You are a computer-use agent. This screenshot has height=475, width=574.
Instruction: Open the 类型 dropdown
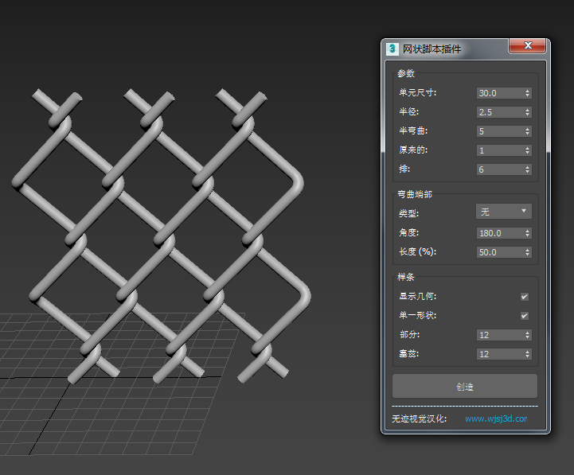(x=503, y=211)
